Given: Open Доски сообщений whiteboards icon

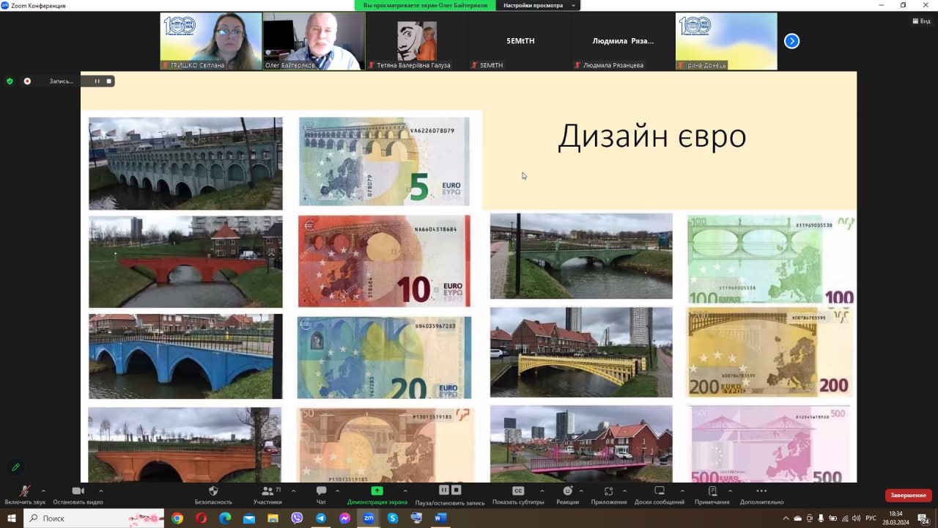Looking at the screenshot, I should coord(659,491).
